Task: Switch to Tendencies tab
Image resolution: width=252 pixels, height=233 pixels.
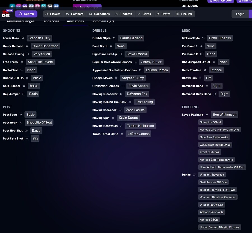Action: point(51,21)
